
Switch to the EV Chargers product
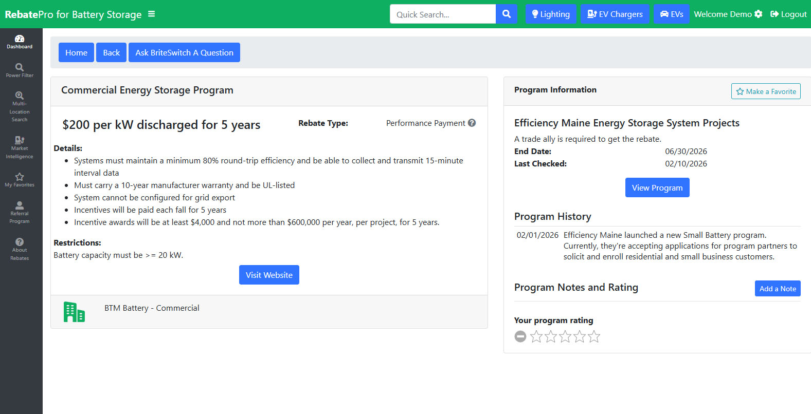(x=615, y=14)
